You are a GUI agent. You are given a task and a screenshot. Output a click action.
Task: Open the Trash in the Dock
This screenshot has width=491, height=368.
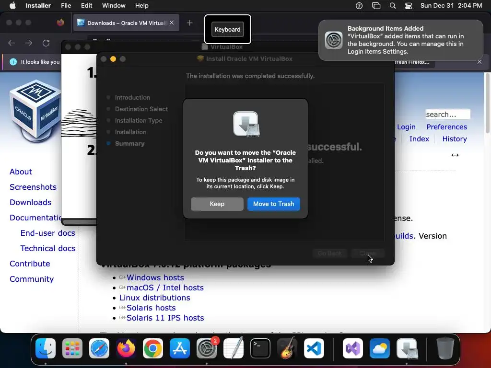(x=445, y=348)
